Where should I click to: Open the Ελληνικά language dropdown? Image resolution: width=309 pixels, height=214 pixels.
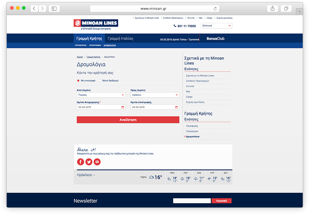pos(217,26)
